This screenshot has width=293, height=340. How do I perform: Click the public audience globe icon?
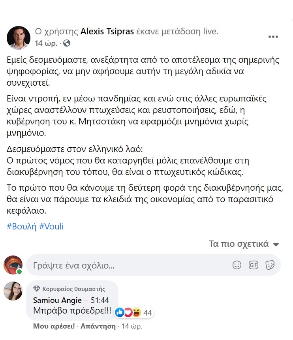67,43
